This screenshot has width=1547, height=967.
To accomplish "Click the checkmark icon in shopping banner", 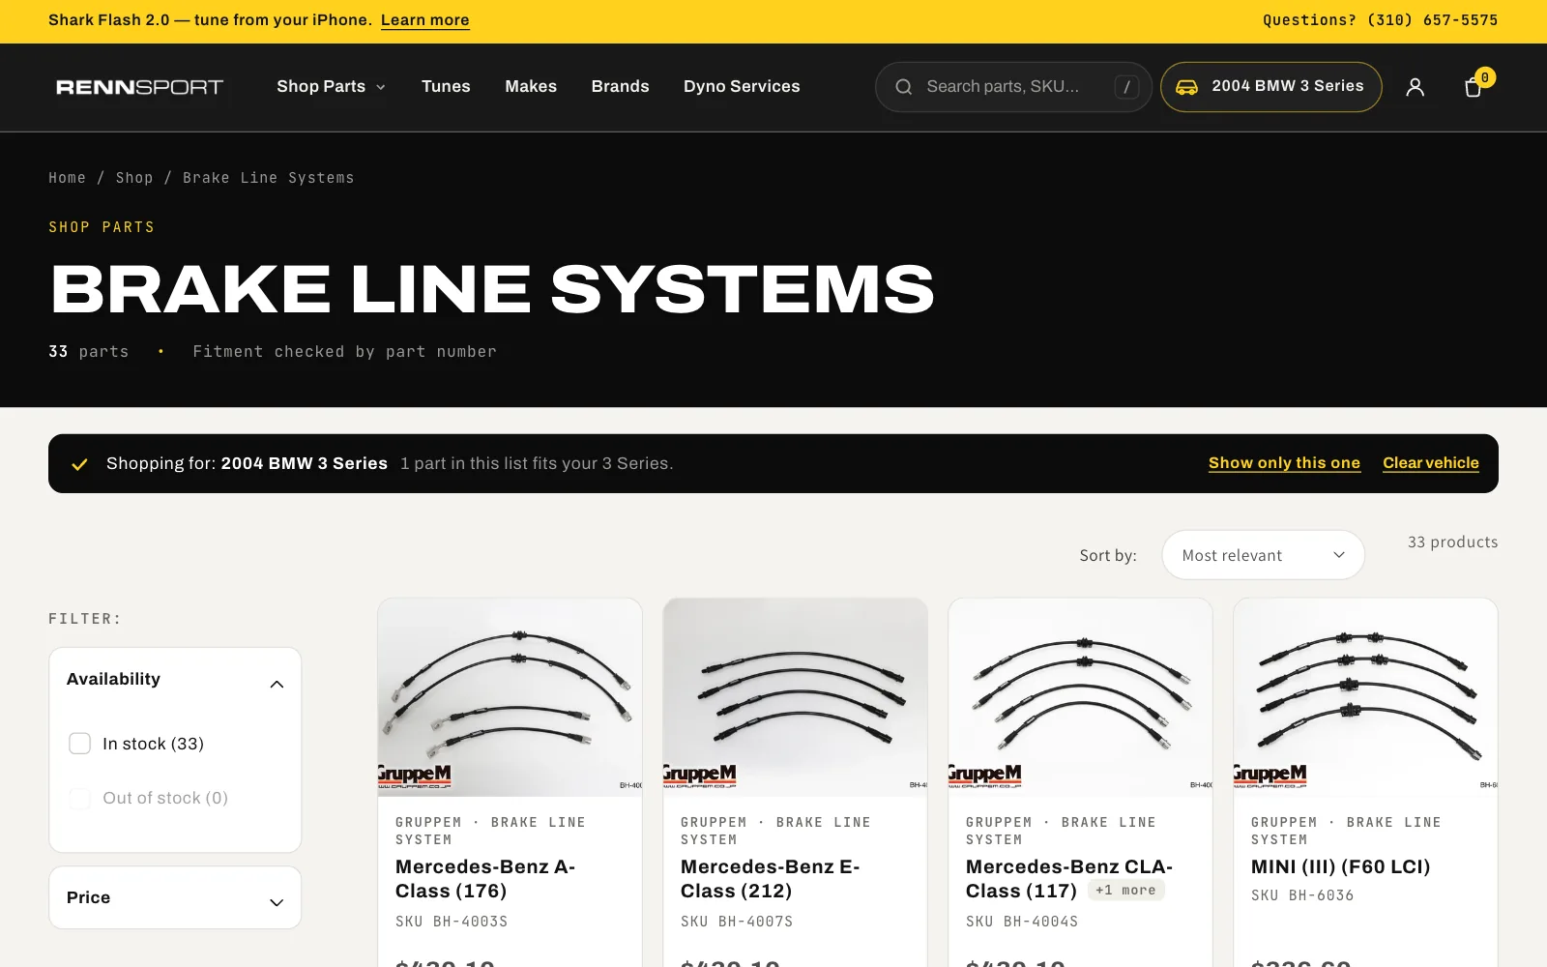I will [x=79, y=464].
